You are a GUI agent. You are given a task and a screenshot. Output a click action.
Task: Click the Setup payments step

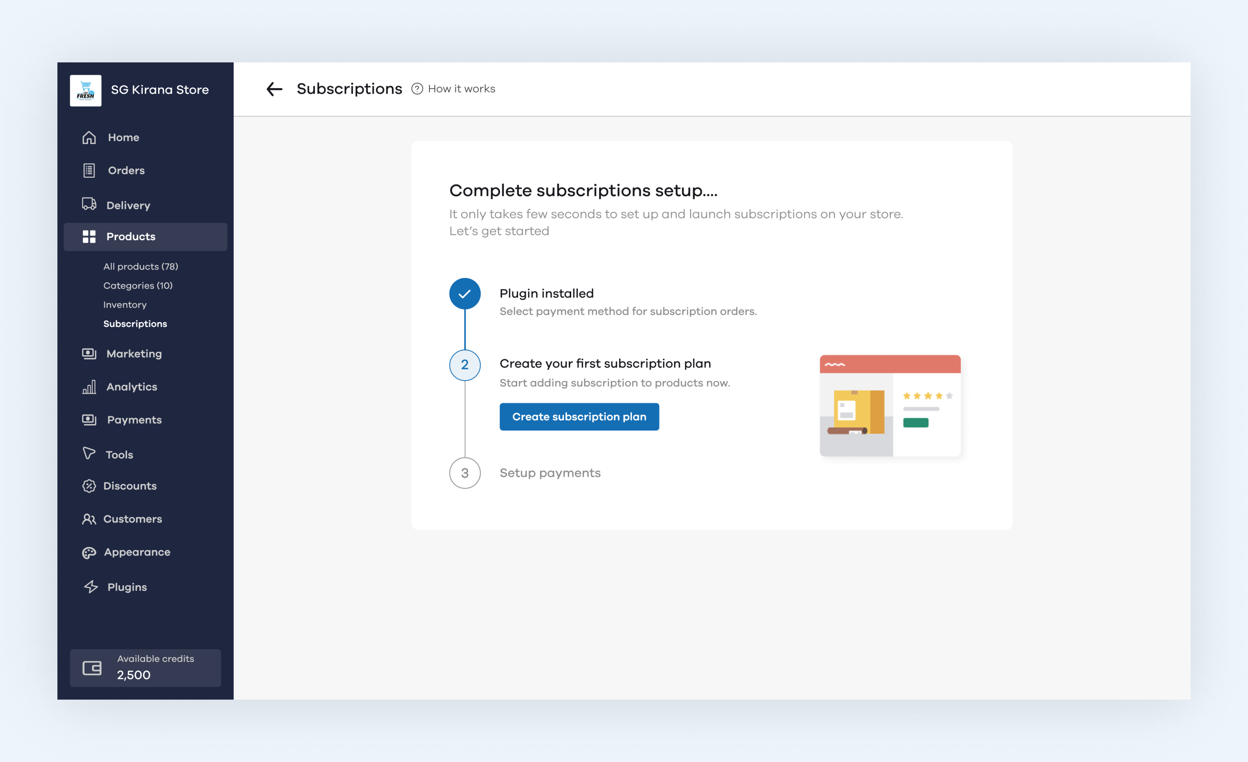tap(550, 473)
